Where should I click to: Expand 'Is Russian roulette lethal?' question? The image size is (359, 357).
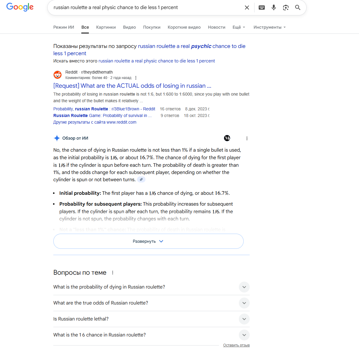[x=151, y=319]
